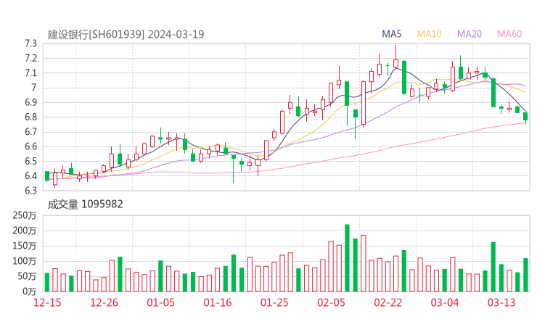Click the 01-16 date axis label
This screenshot has height=319, width=537.
tap(218, 303)
